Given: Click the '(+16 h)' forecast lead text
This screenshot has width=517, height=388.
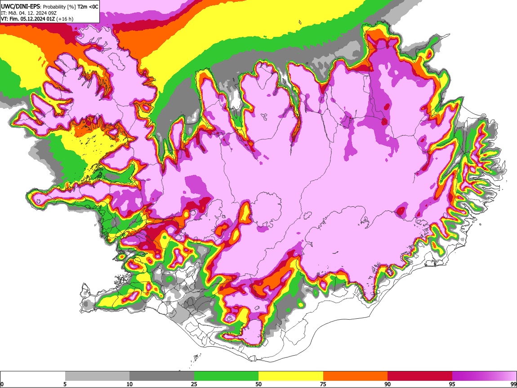Looking at the screenshot, I should [x=65, y=19].
